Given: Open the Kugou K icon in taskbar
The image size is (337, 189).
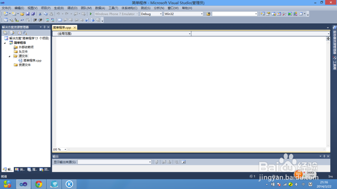Looking at the screenshot, I should pyautogui.click(x=69, y=184).
